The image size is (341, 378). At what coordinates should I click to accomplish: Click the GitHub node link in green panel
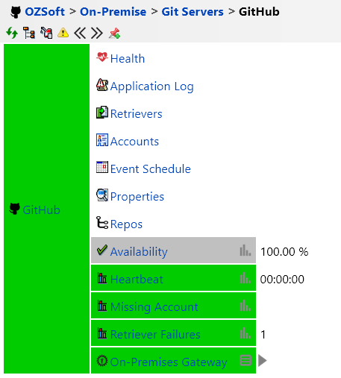(41, 210)
